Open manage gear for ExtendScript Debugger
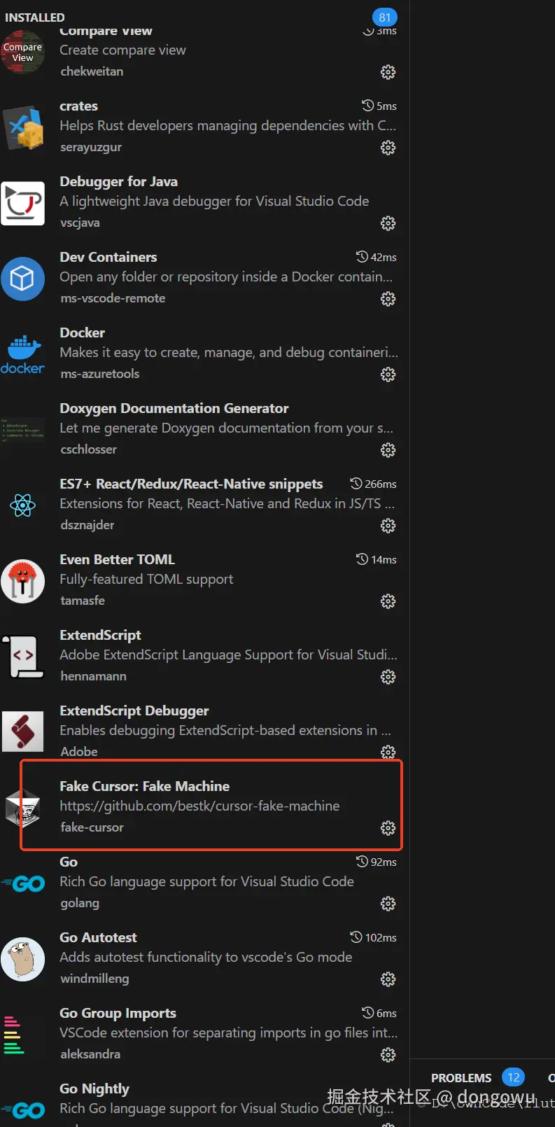Image resolution: width=555 pixels, height=1127 pixels. (x=388, y=752)
